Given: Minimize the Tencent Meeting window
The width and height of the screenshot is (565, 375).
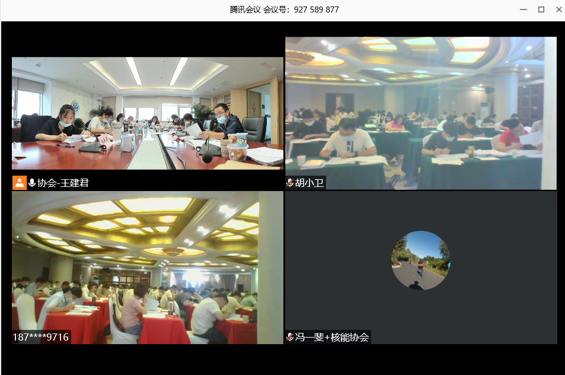Looking at the screenshot, I should [x=523, y=9].
